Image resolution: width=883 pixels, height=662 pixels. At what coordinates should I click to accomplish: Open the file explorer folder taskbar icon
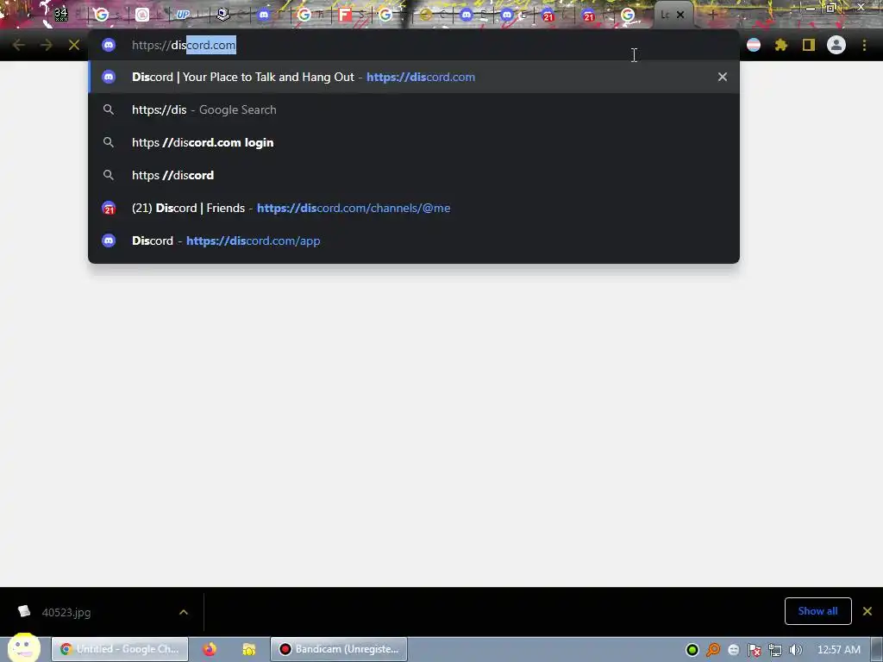click(249, 649)
